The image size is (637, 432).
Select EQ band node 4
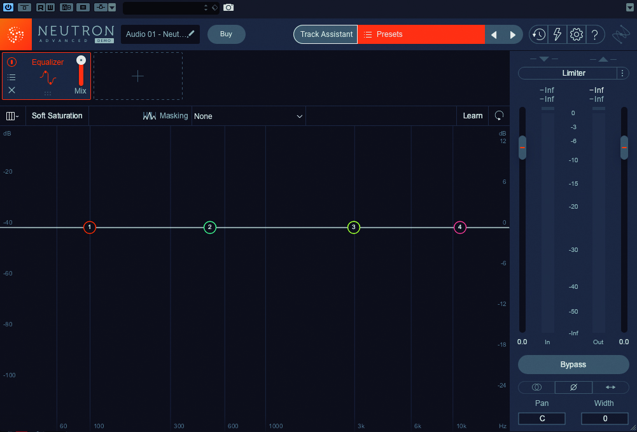(x=460, y=227)
